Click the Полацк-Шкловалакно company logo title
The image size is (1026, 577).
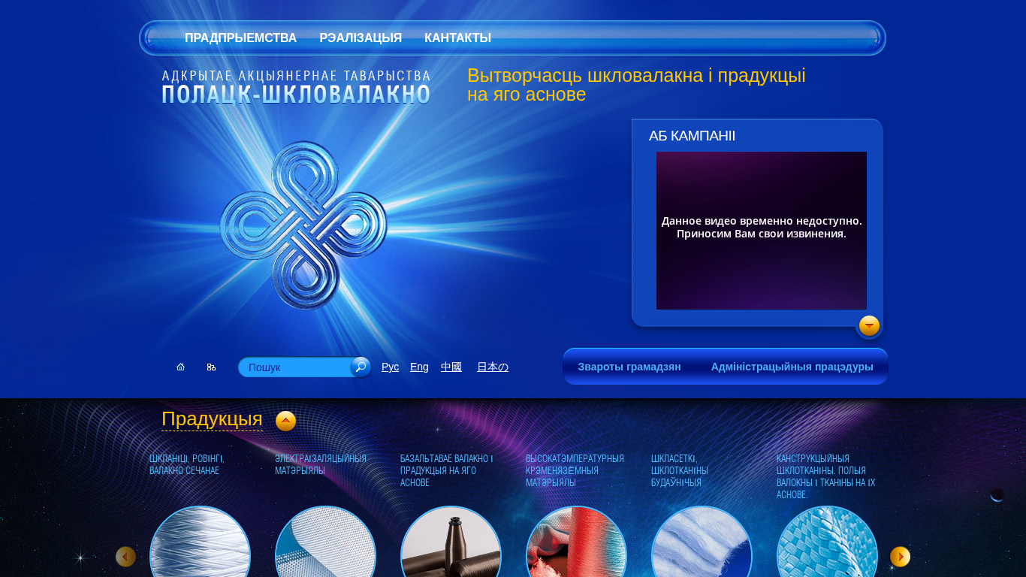click(296, 87)
